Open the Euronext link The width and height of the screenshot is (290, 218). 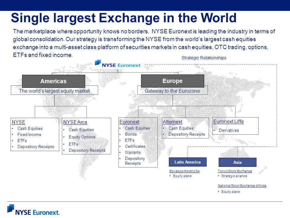point(129,122)
